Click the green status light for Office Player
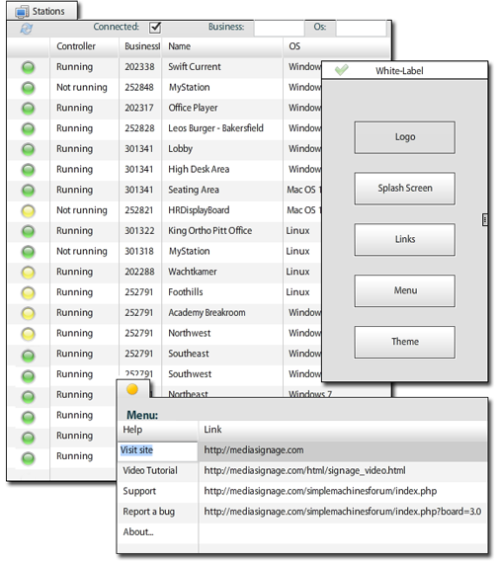 28,109
